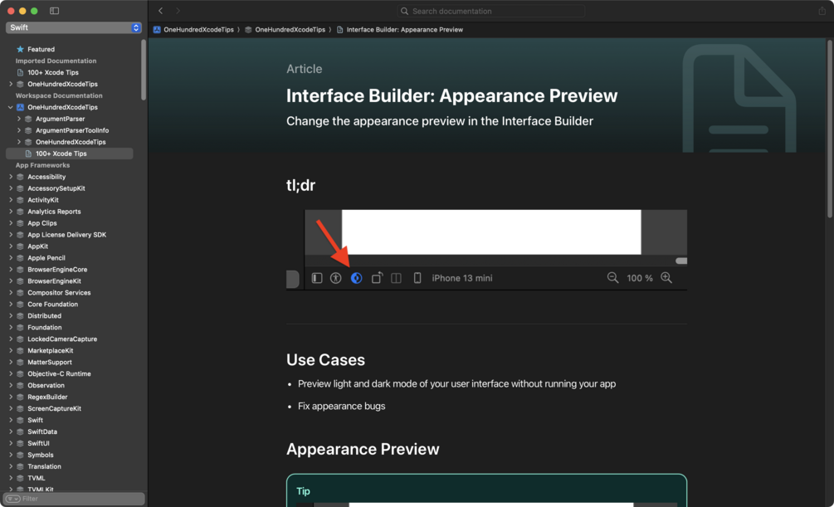Click the Distributed framework icon
The height and width of the screenshot is (507, 834).
[x=20, y=316]
